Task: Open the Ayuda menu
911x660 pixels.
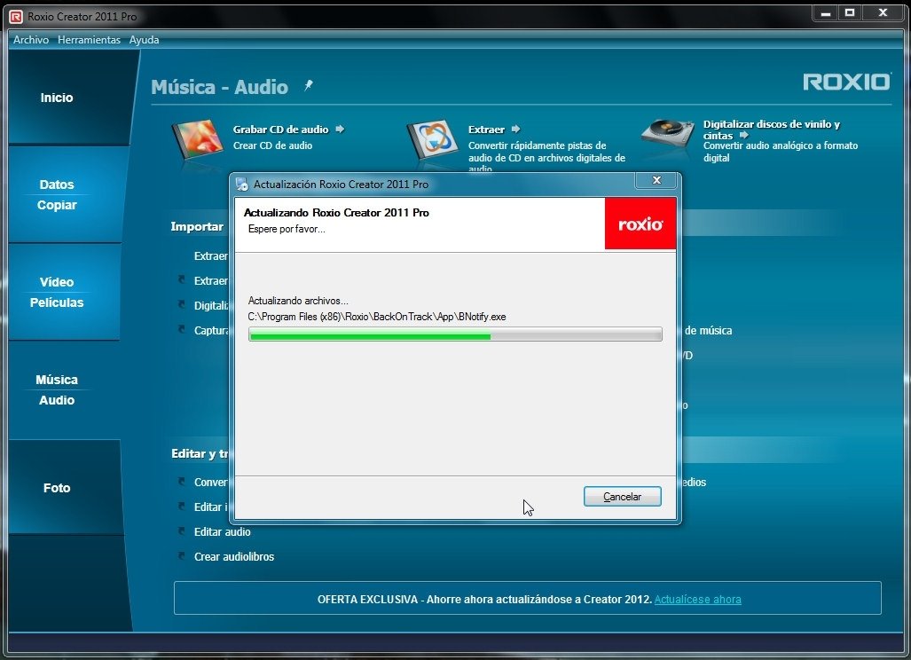Action: [144, 40]
